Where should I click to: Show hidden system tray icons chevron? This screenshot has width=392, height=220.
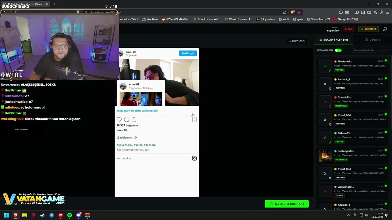tap(348, 215)
